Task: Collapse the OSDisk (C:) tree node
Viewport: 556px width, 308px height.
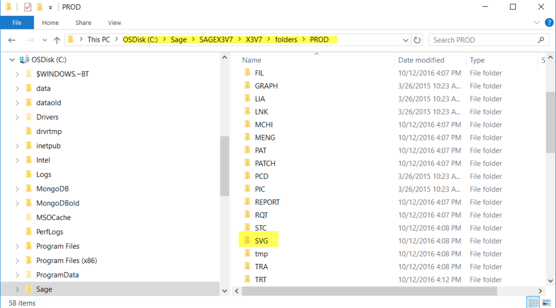Action: click(12, 60)
